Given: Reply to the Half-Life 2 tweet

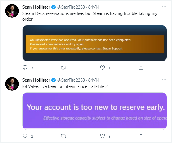Looking at the screenshot, I should click(25, 136).
